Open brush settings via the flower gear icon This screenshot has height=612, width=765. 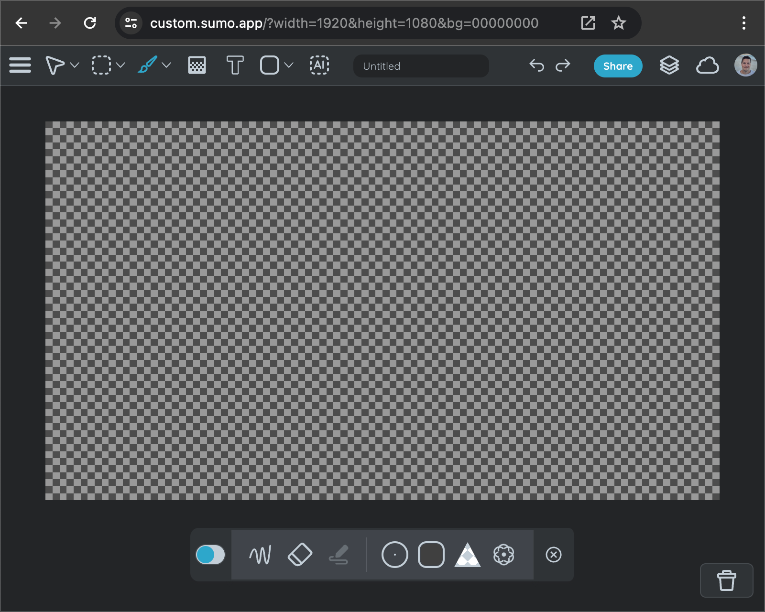[503, 555]
